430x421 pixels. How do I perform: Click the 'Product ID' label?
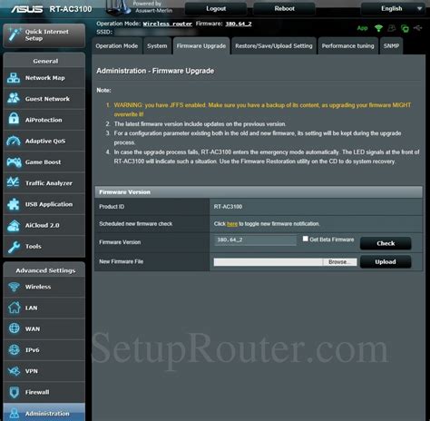(112, 207)
